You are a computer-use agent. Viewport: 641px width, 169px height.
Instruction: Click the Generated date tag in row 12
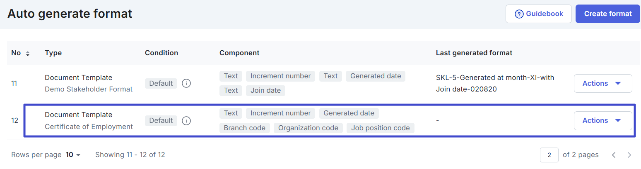[349, 113]
